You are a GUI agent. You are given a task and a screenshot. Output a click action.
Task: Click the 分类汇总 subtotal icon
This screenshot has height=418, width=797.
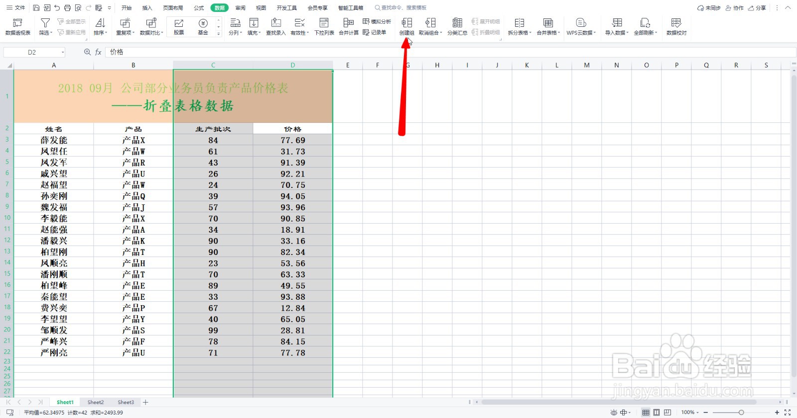point(457,23)
